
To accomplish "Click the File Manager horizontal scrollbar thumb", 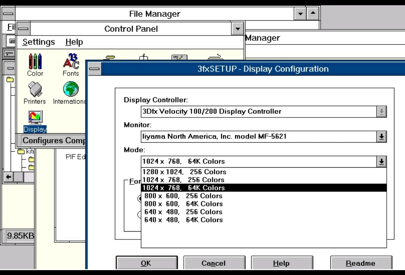I will point(19,177).
